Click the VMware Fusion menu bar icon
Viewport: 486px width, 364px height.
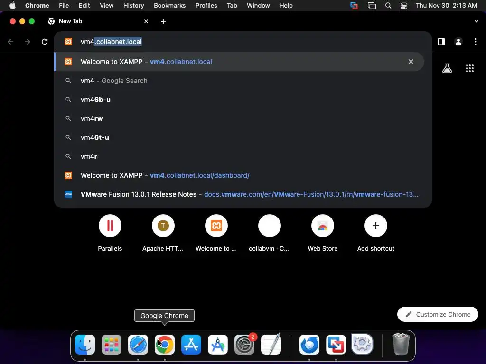[x=354, y=6]
